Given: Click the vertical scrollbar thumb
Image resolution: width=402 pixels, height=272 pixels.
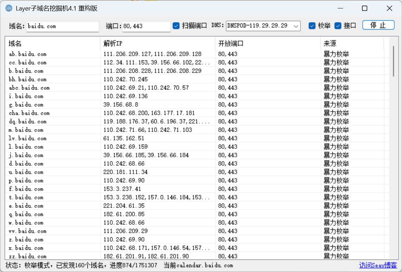Looking at the screenshot, I should (394, 61).
